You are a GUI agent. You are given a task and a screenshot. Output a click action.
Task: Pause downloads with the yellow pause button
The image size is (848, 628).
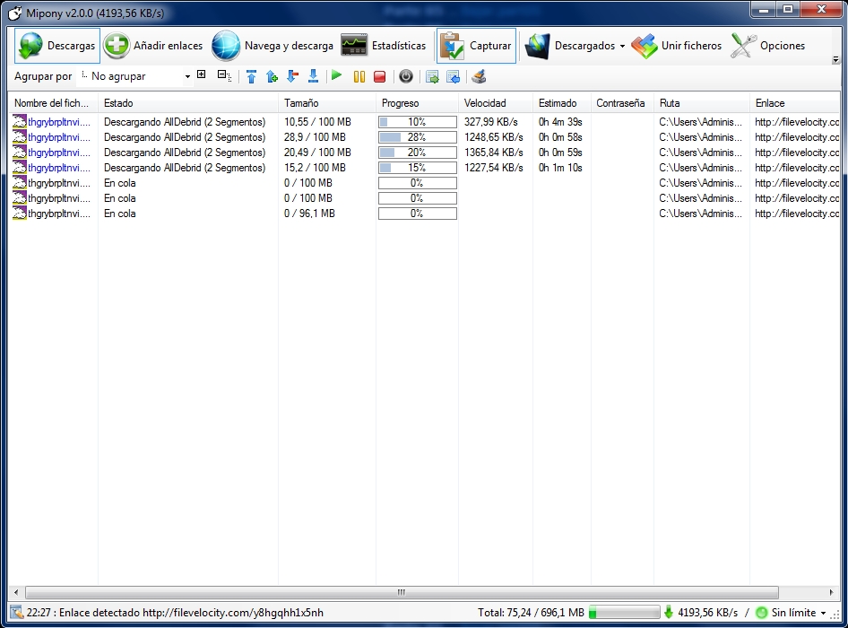pyautogui.click(x=359, y=77)
